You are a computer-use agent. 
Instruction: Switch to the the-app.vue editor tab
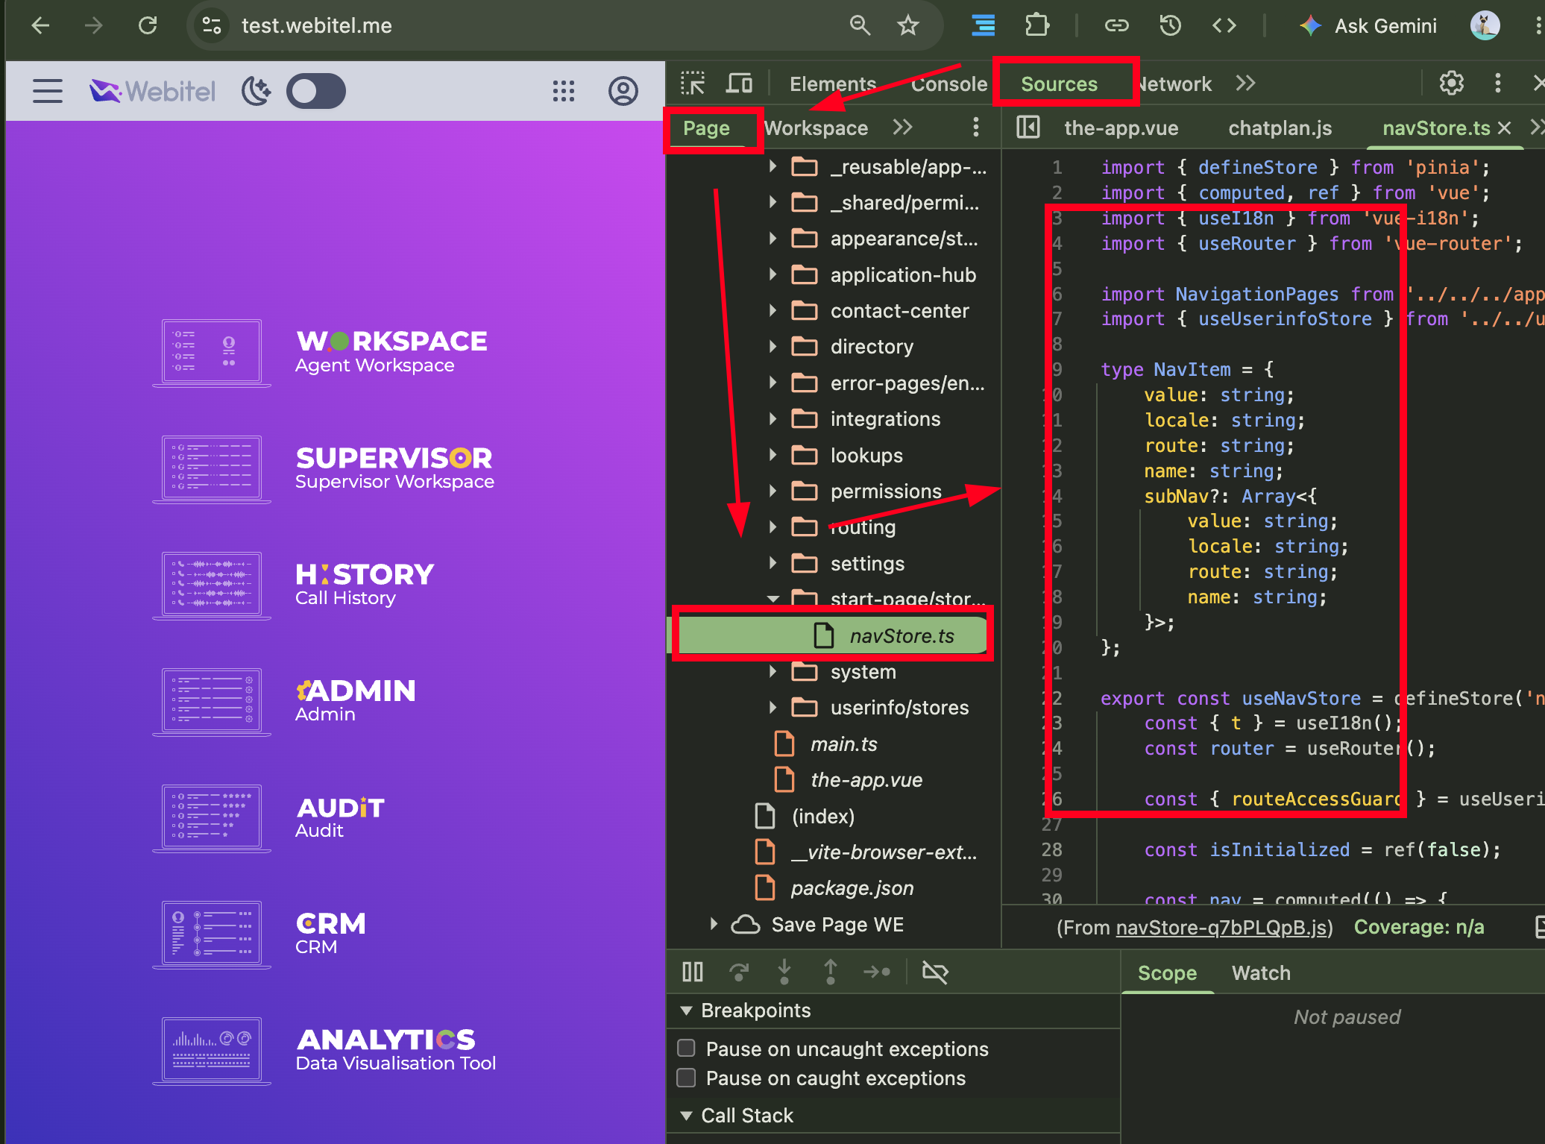[1121, 128]
